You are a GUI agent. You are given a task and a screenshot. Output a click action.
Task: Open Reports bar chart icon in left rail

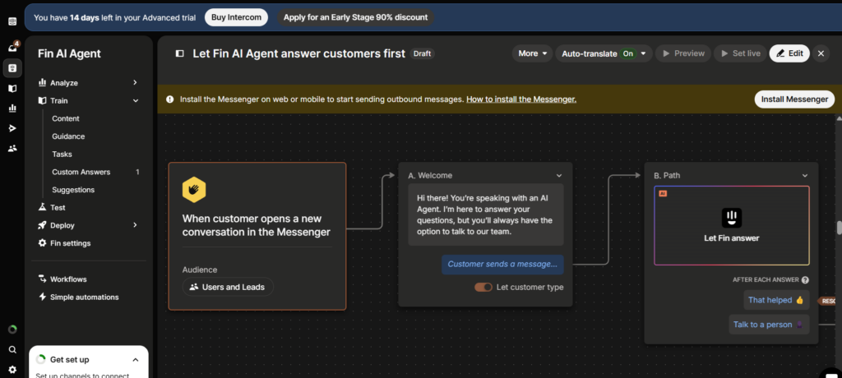(12, 108)
